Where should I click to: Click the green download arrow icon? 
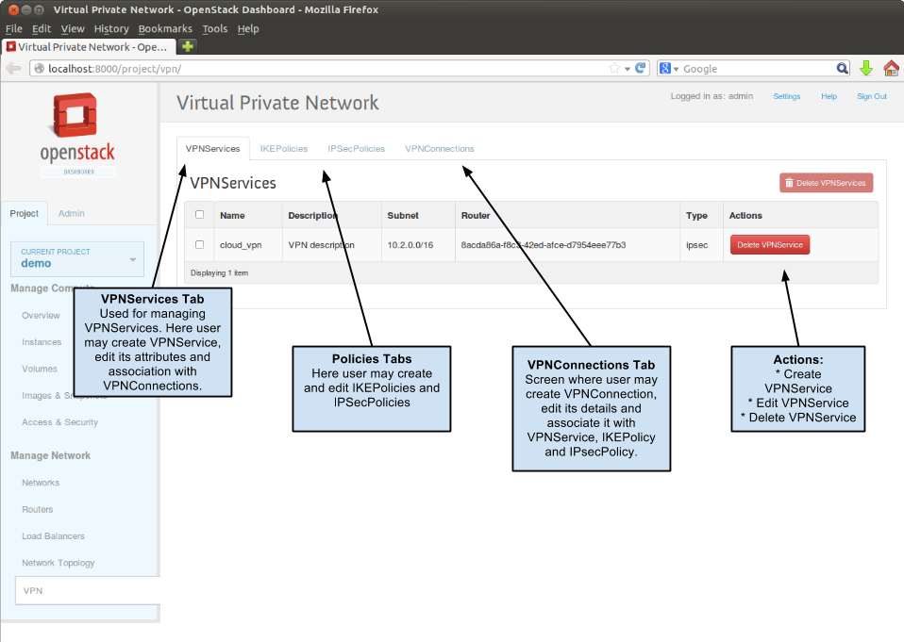click(866, 68)
